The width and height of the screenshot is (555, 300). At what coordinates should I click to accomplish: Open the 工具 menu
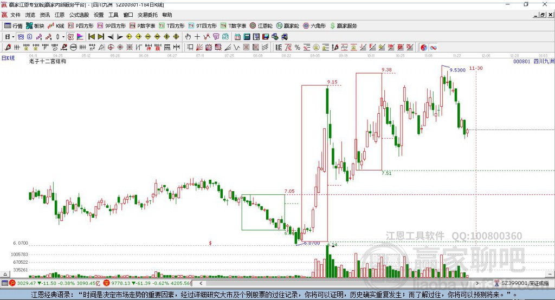(x=113, y=15)
